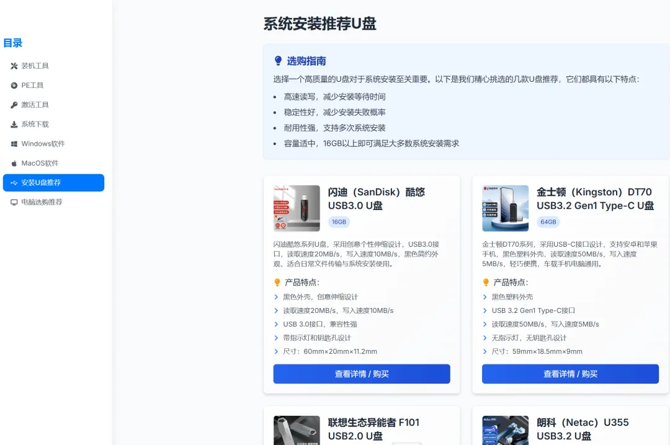Screen dimensions: 670x445
Task: Click the 16GB capacity tag
Action: click(339, 222)
